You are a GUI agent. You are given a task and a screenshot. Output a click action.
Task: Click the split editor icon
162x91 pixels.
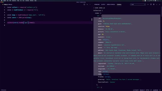click(x=84, y=5)
